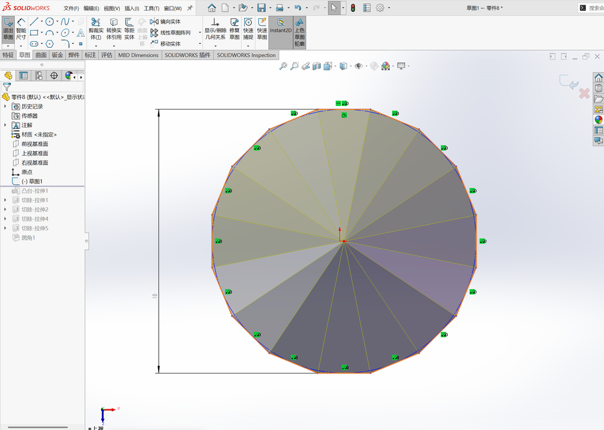This screenshot has width=604, height=430.
Task: Open the Circle tool dropdown arrow
Action: point(57,22)
